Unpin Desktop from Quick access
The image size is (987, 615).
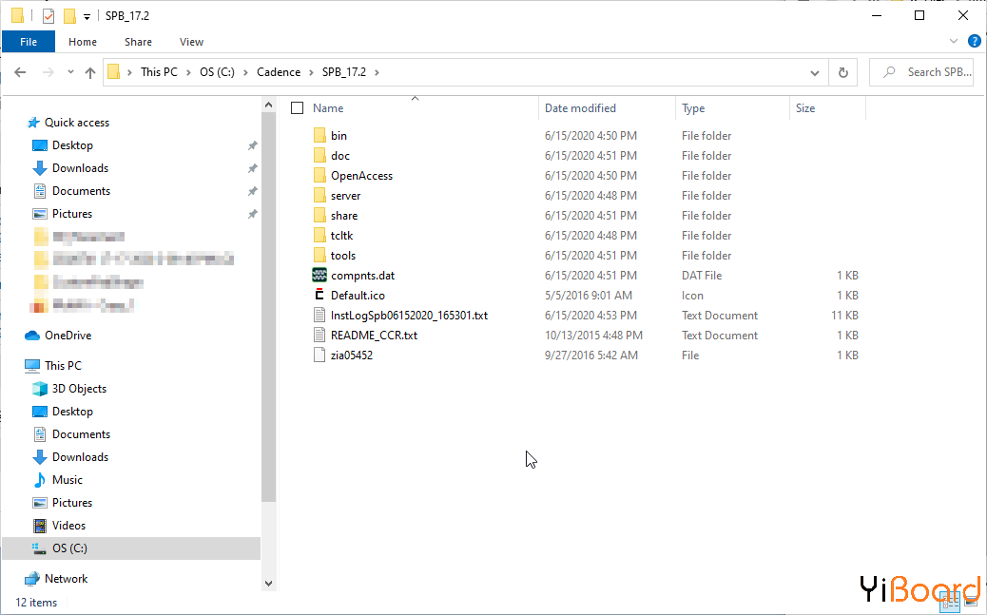coord(252,145)
